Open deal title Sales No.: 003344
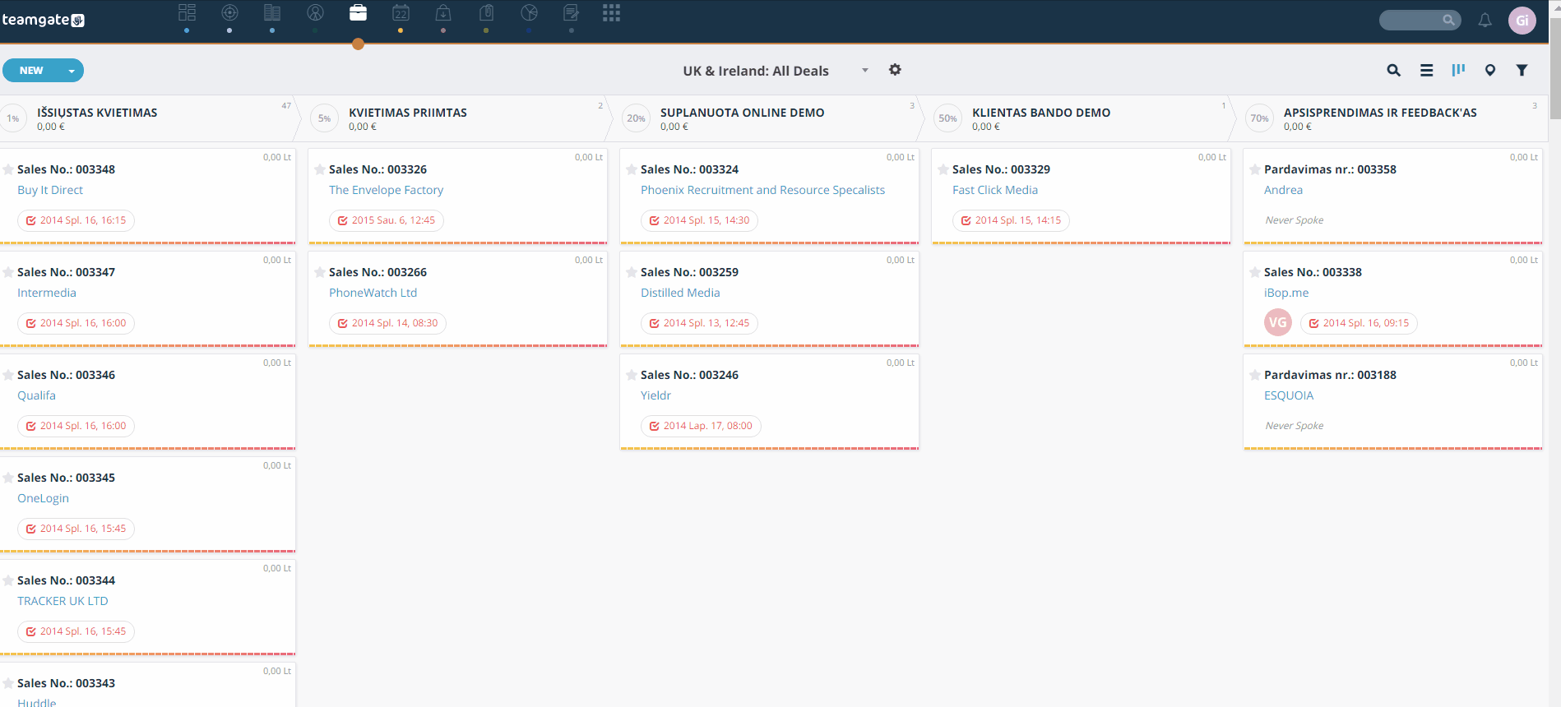This screenshot has width=1561, height=707. (x=66, y=580)
